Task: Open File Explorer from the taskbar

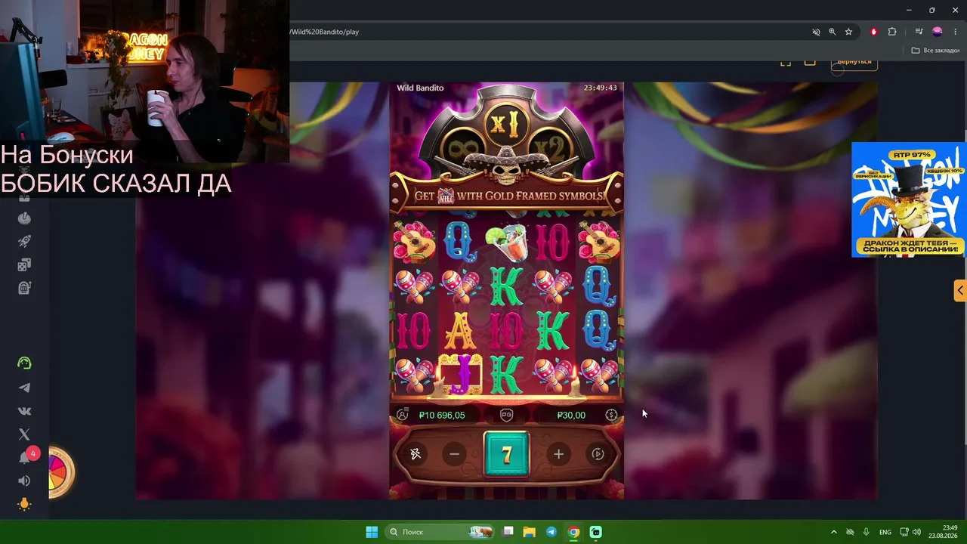Action: [x=530, y=532]
